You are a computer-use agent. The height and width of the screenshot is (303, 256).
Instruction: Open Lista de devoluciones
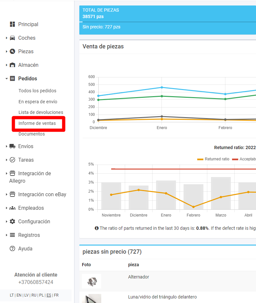[41, 112]
